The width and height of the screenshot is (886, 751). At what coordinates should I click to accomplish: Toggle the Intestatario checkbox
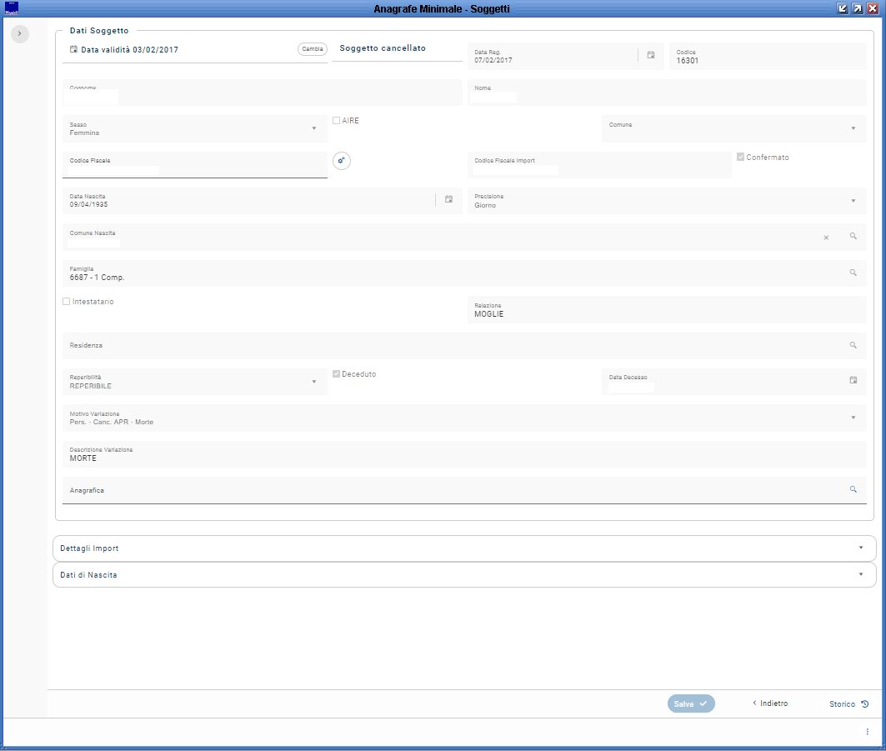pyautogui.click(x=67, y=302)
